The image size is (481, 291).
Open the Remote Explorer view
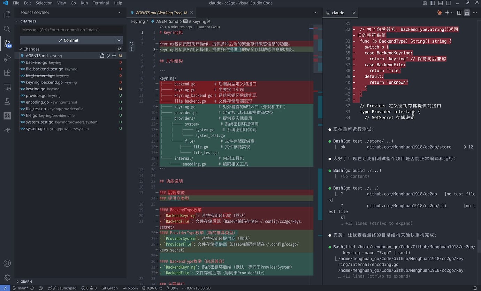[7, 87]
